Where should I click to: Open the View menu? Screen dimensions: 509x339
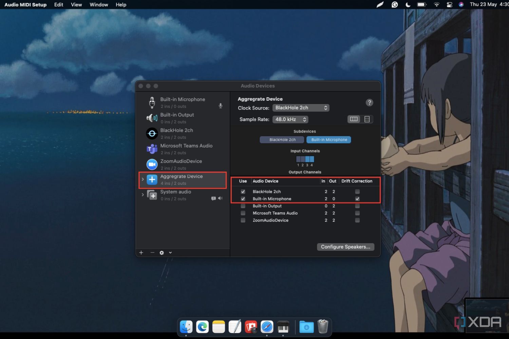(x=76, y=5)
